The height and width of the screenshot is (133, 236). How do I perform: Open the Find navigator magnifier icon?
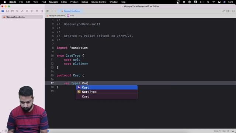(17, 11)
